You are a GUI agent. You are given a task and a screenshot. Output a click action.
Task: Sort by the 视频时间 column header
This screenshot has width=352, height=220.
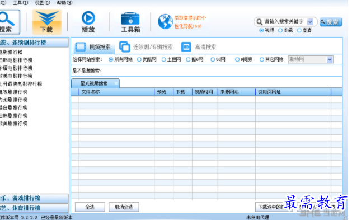click(x=205, y=92)
